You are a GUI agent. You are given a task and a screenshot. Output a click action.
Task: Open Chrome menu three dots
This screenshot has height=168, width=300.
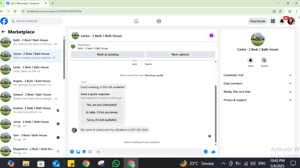297,11
